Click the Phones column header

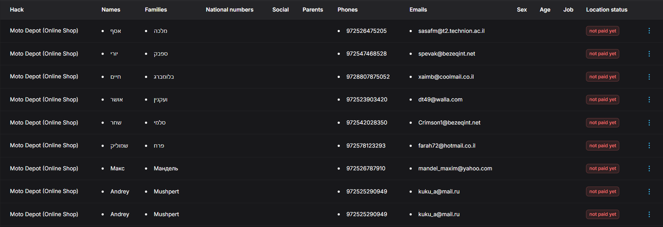coord(347,10)
